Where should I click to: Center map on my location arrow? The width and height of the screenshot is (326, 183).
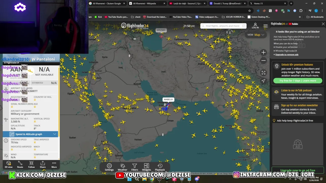click(263, 81)
